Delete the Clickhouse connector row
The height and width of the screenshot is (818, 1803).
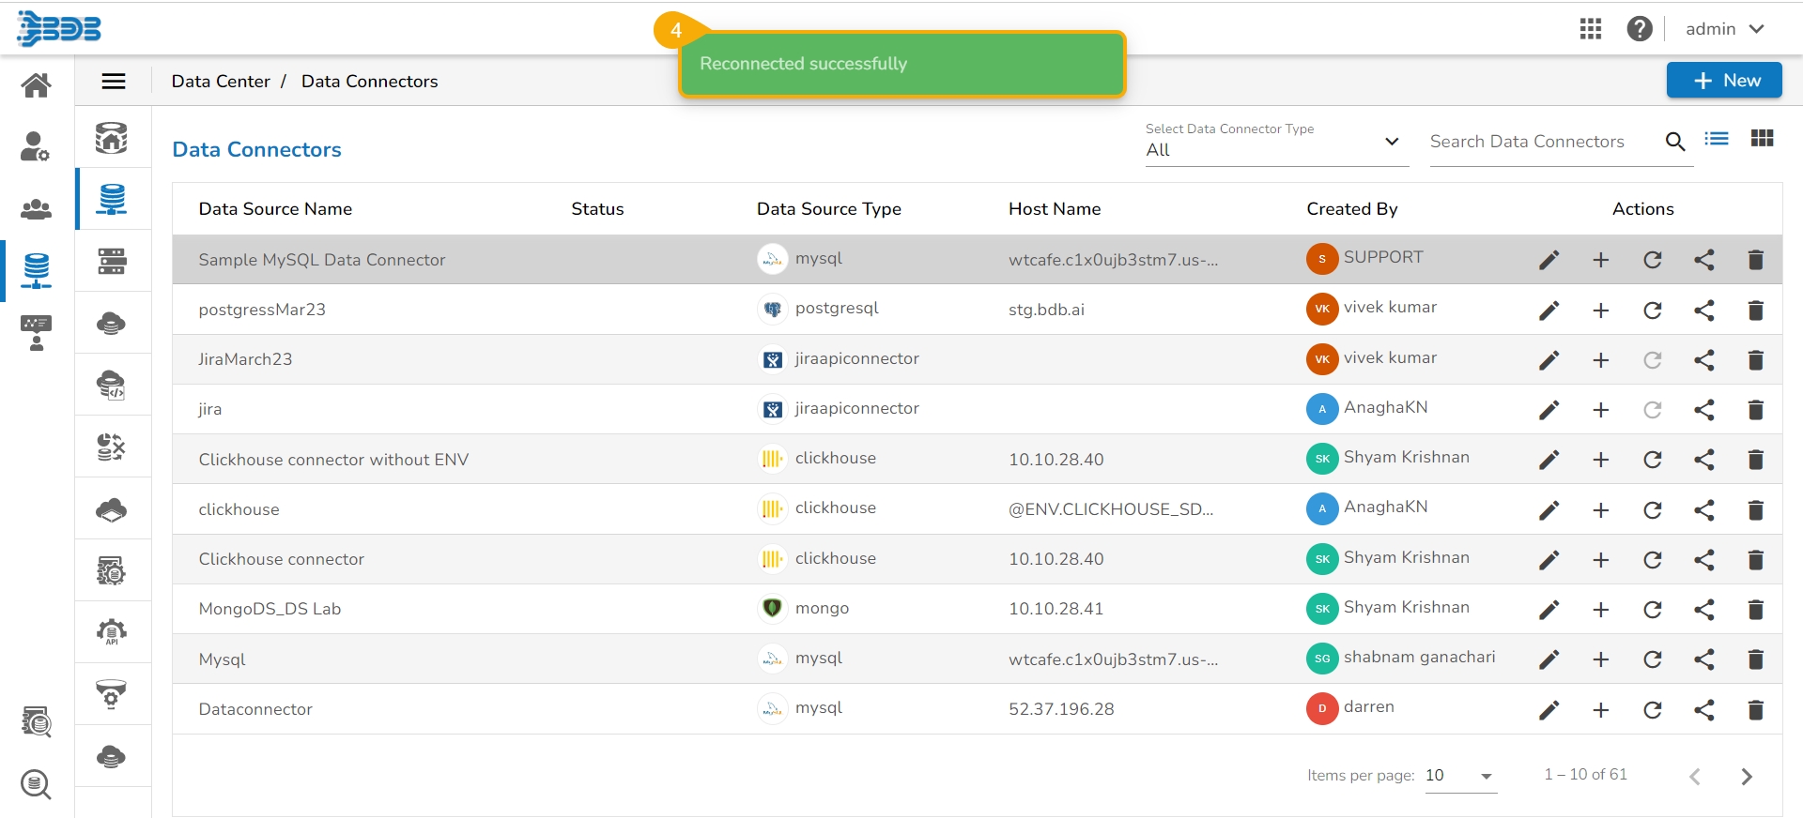(x=1755, y=560)
